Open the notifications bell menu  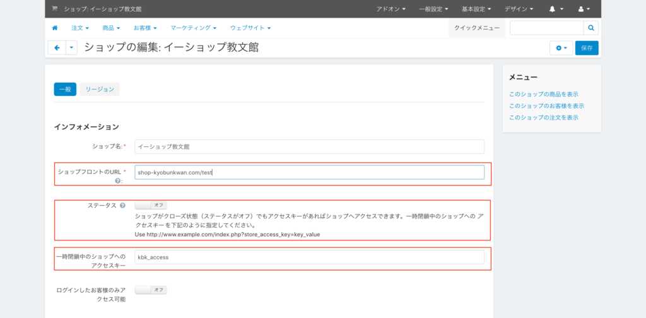click(555, 9)
